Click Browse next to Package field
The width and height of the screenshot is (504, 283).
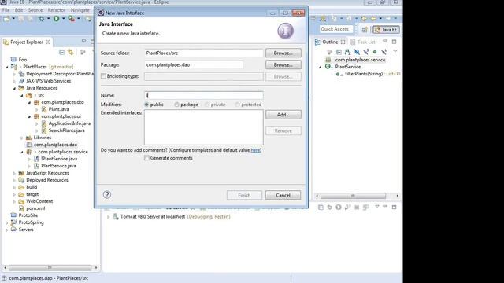coord(283,64)
